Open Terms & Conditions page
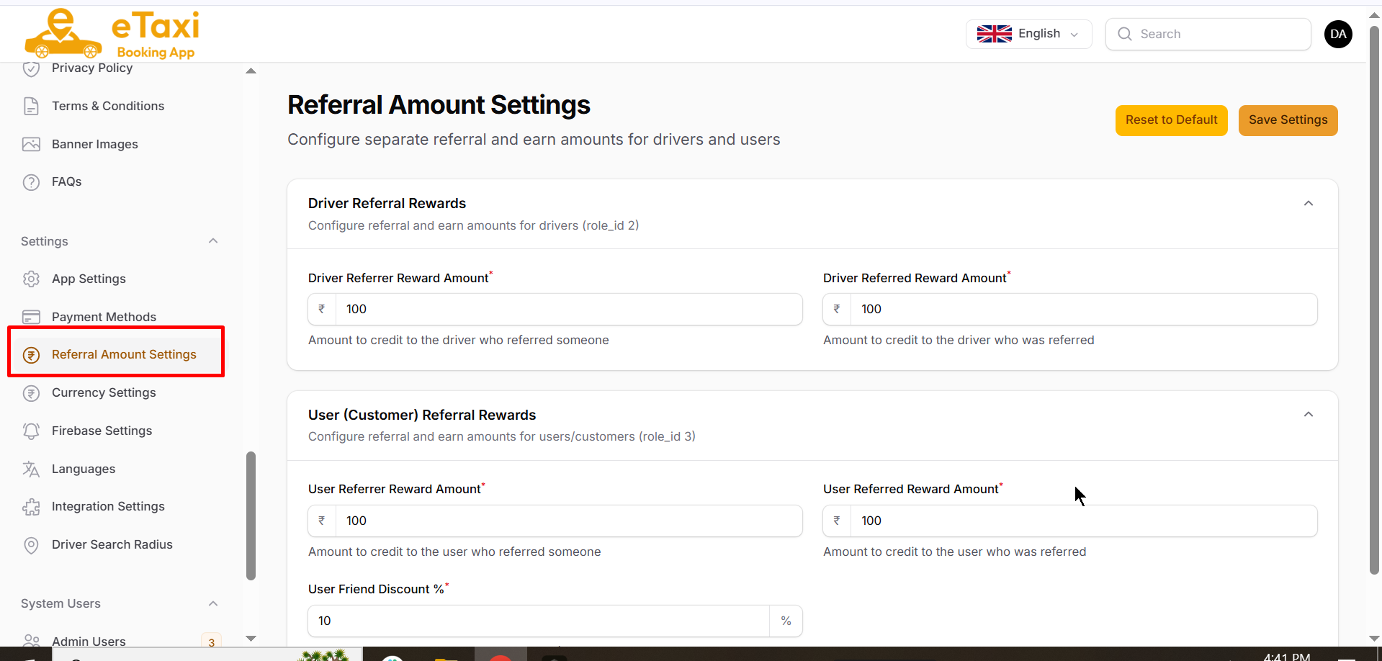This screenshot has height=661, width=1382. (x=108, y=106)
